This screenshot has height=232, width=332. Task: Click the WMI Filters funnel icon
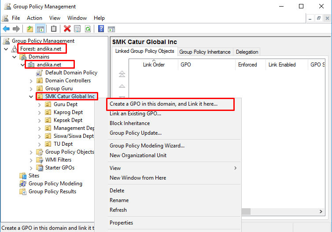point(39,160)
